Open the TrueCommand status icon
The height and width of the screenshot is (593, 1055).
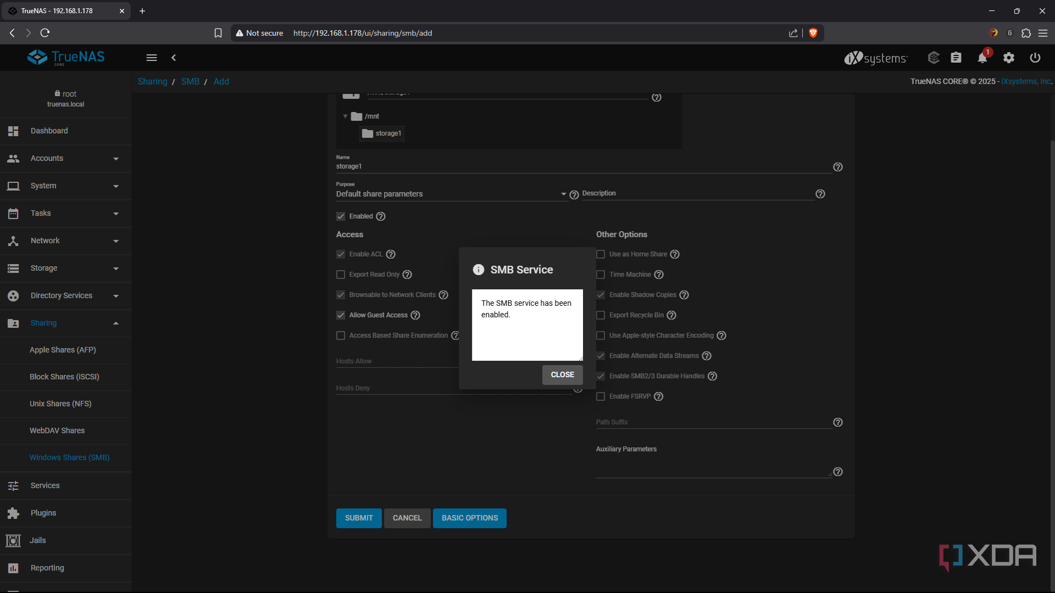click(934, 58)
